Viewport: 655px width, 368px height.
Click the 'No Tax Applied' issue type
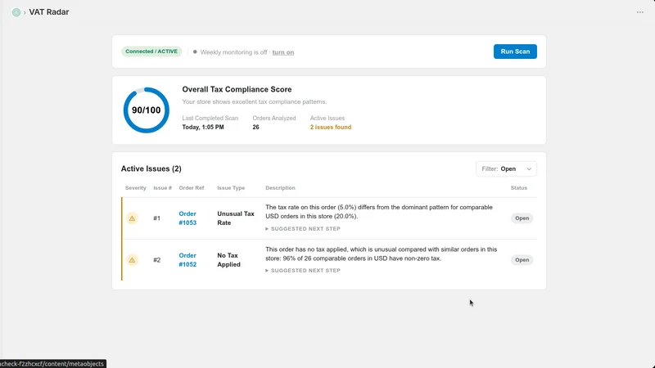(x=228, y=260)
